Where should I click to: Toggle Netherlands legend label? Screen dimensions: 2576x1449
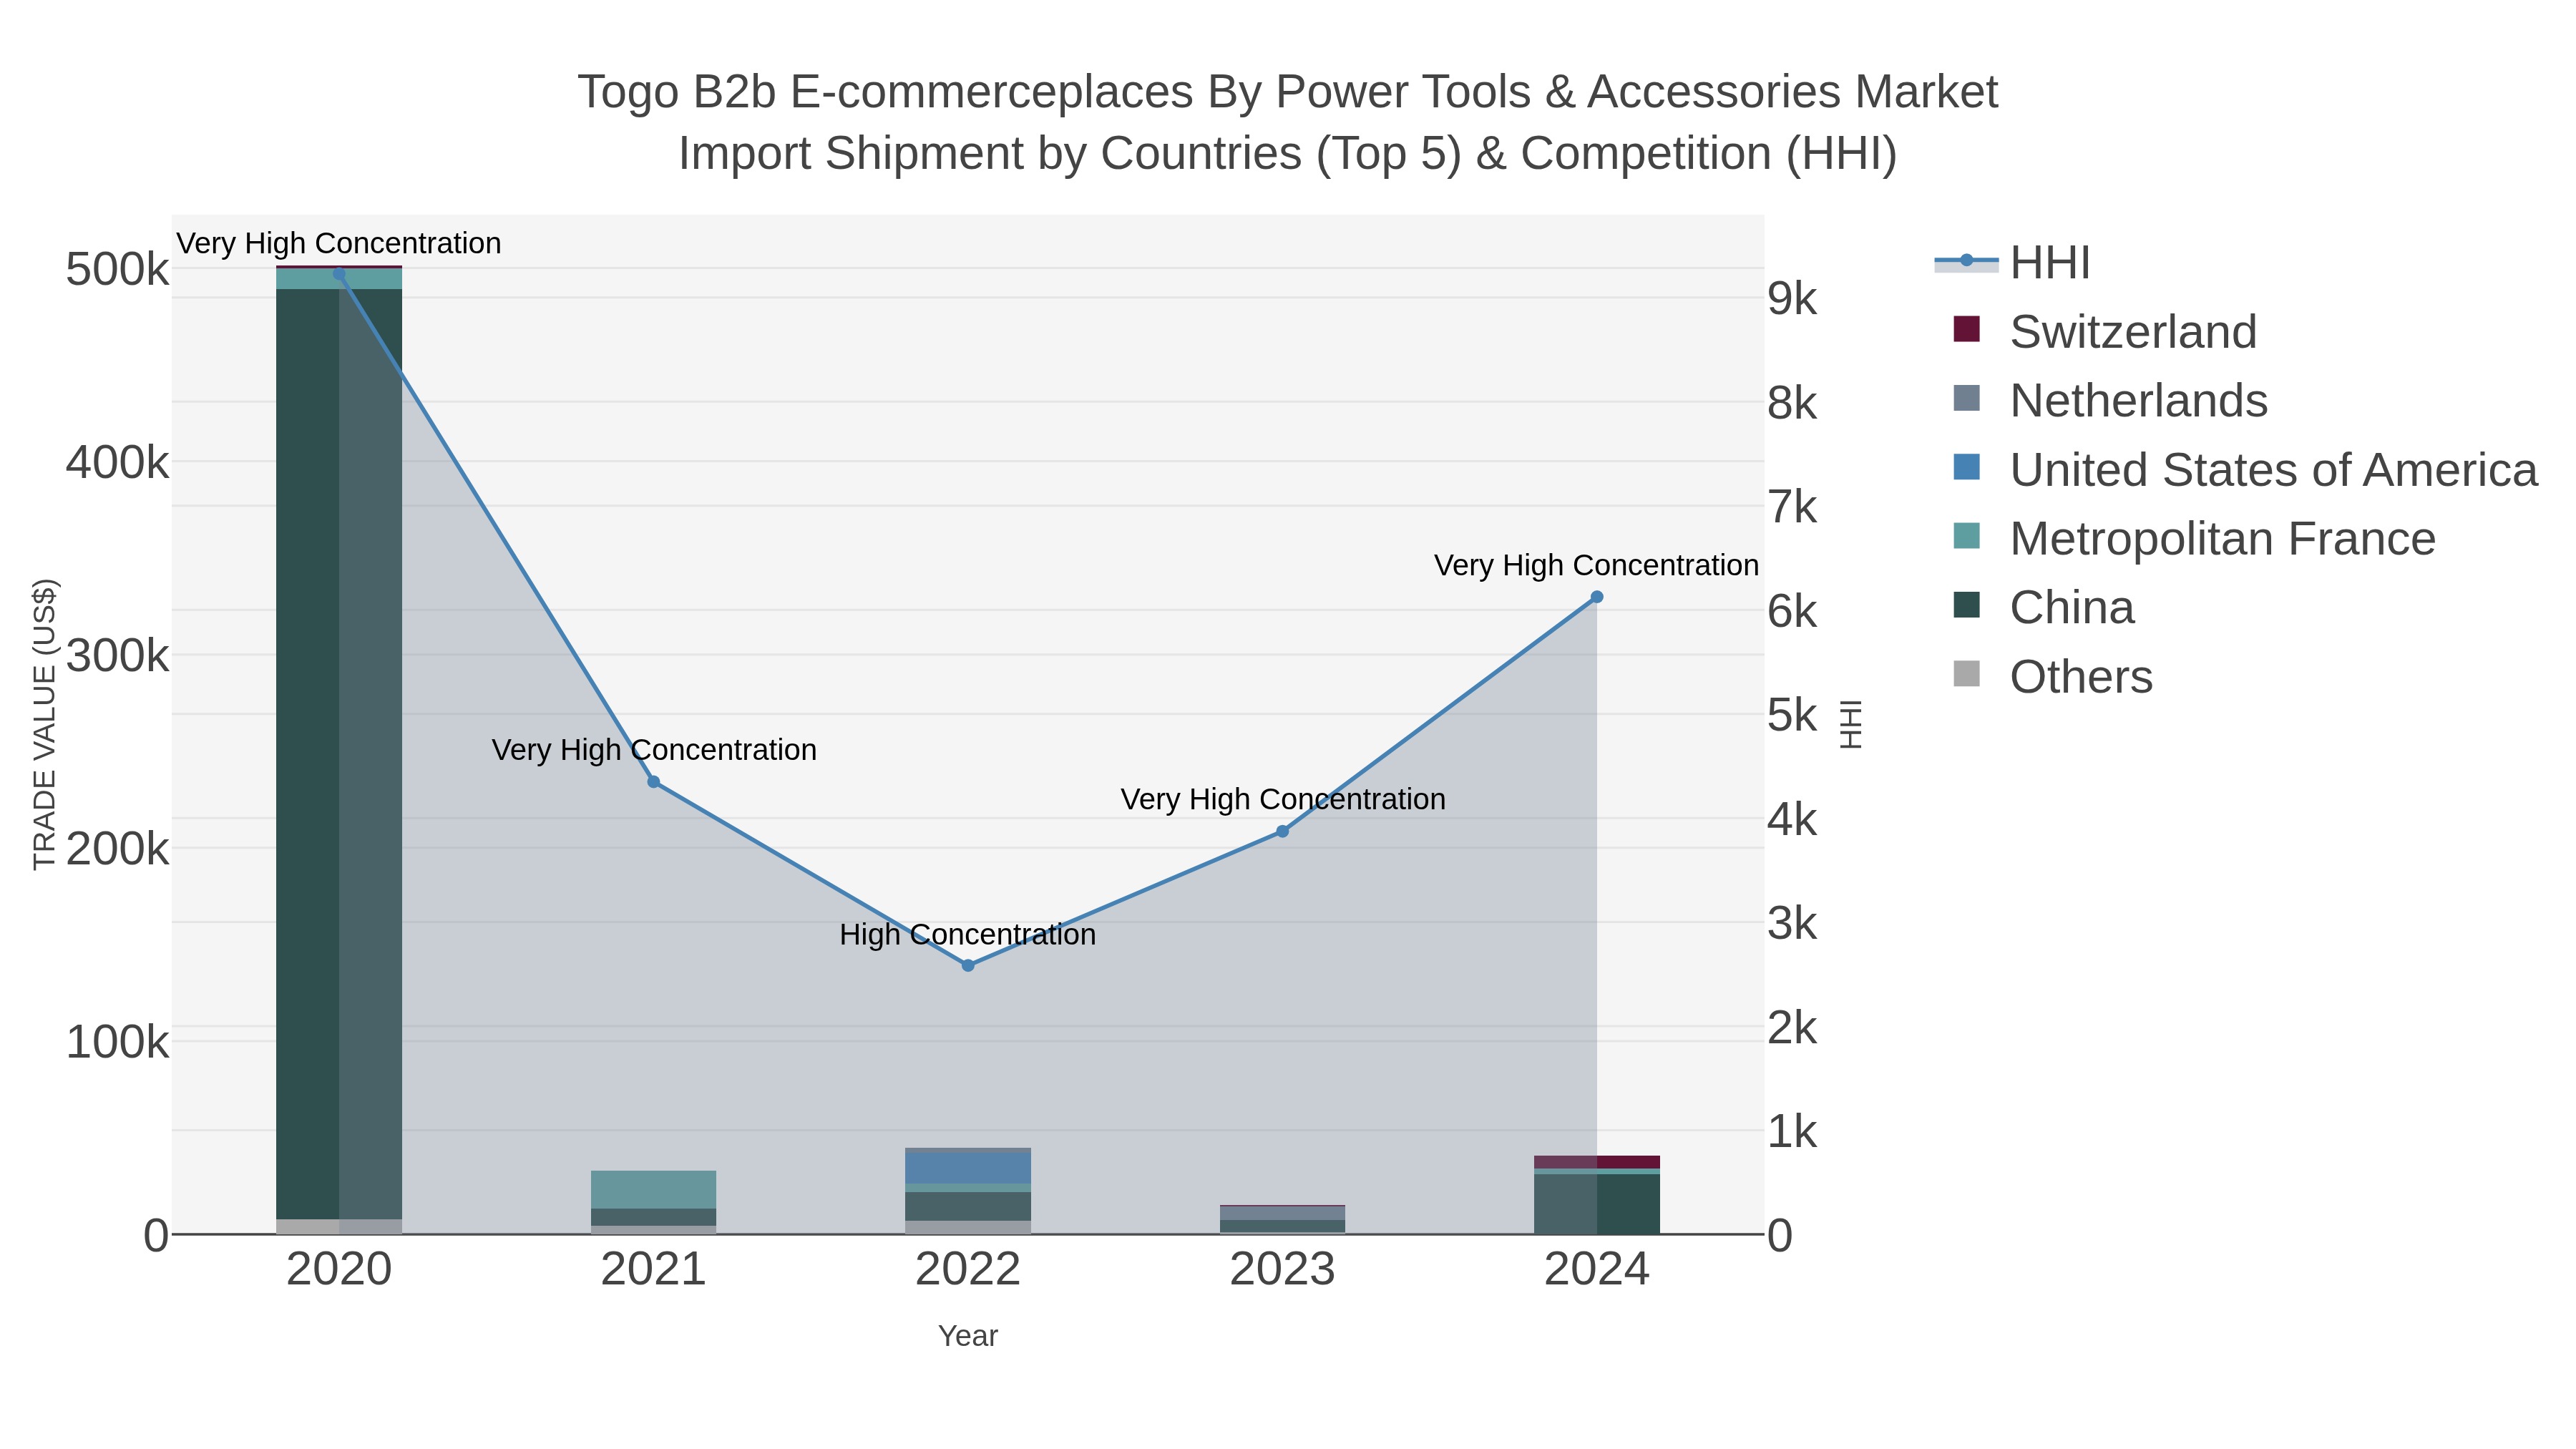[2138, 400]
